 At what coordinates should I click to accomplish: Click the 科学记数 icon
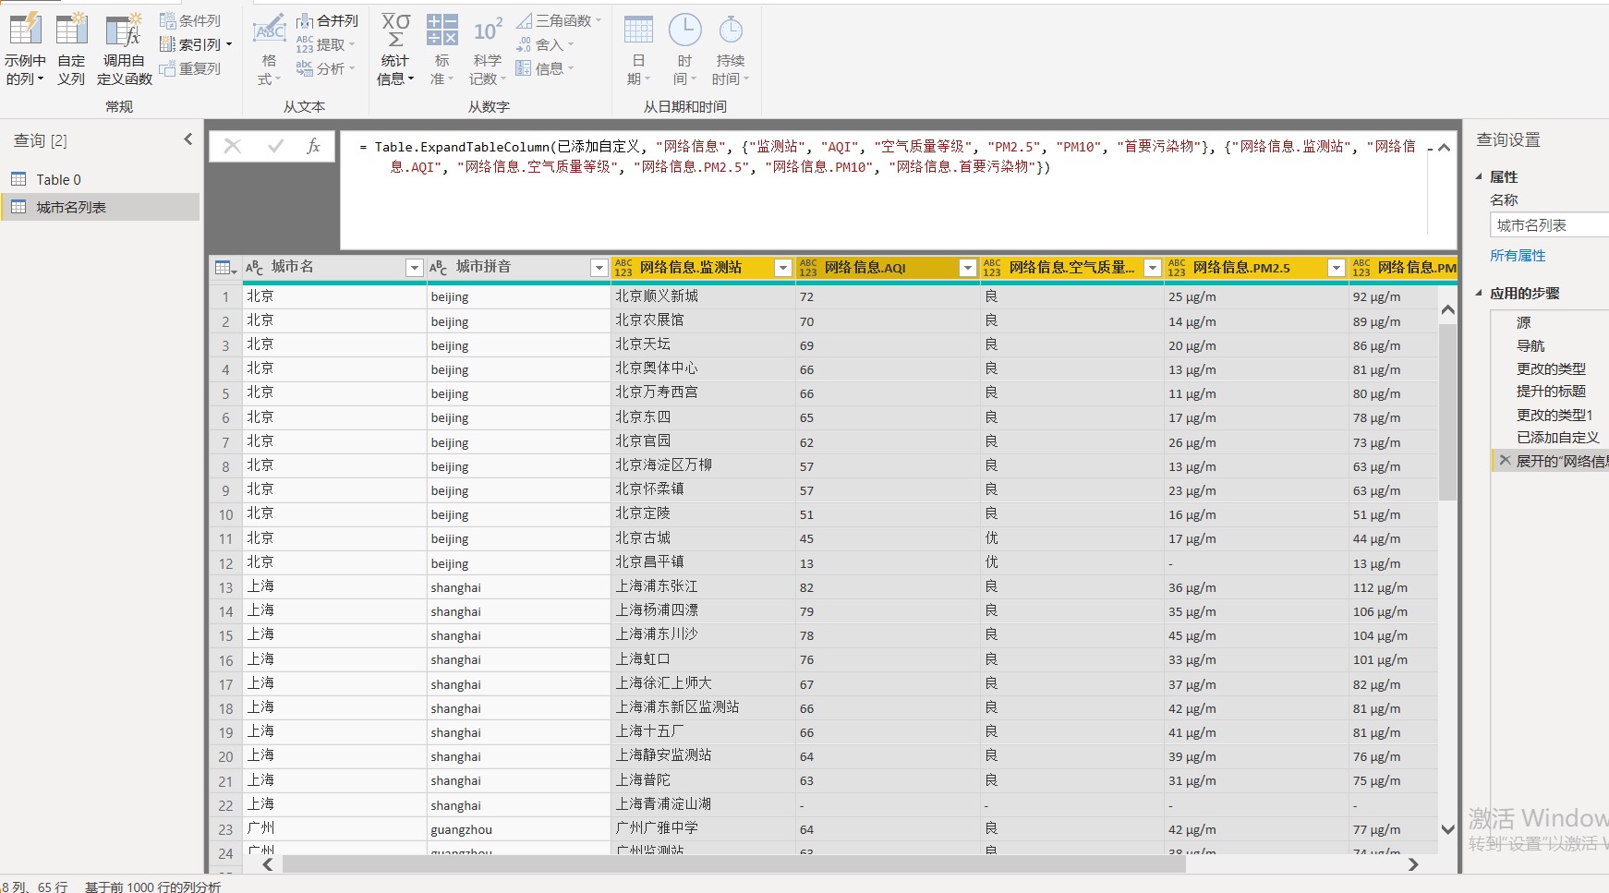coord(487,30)
